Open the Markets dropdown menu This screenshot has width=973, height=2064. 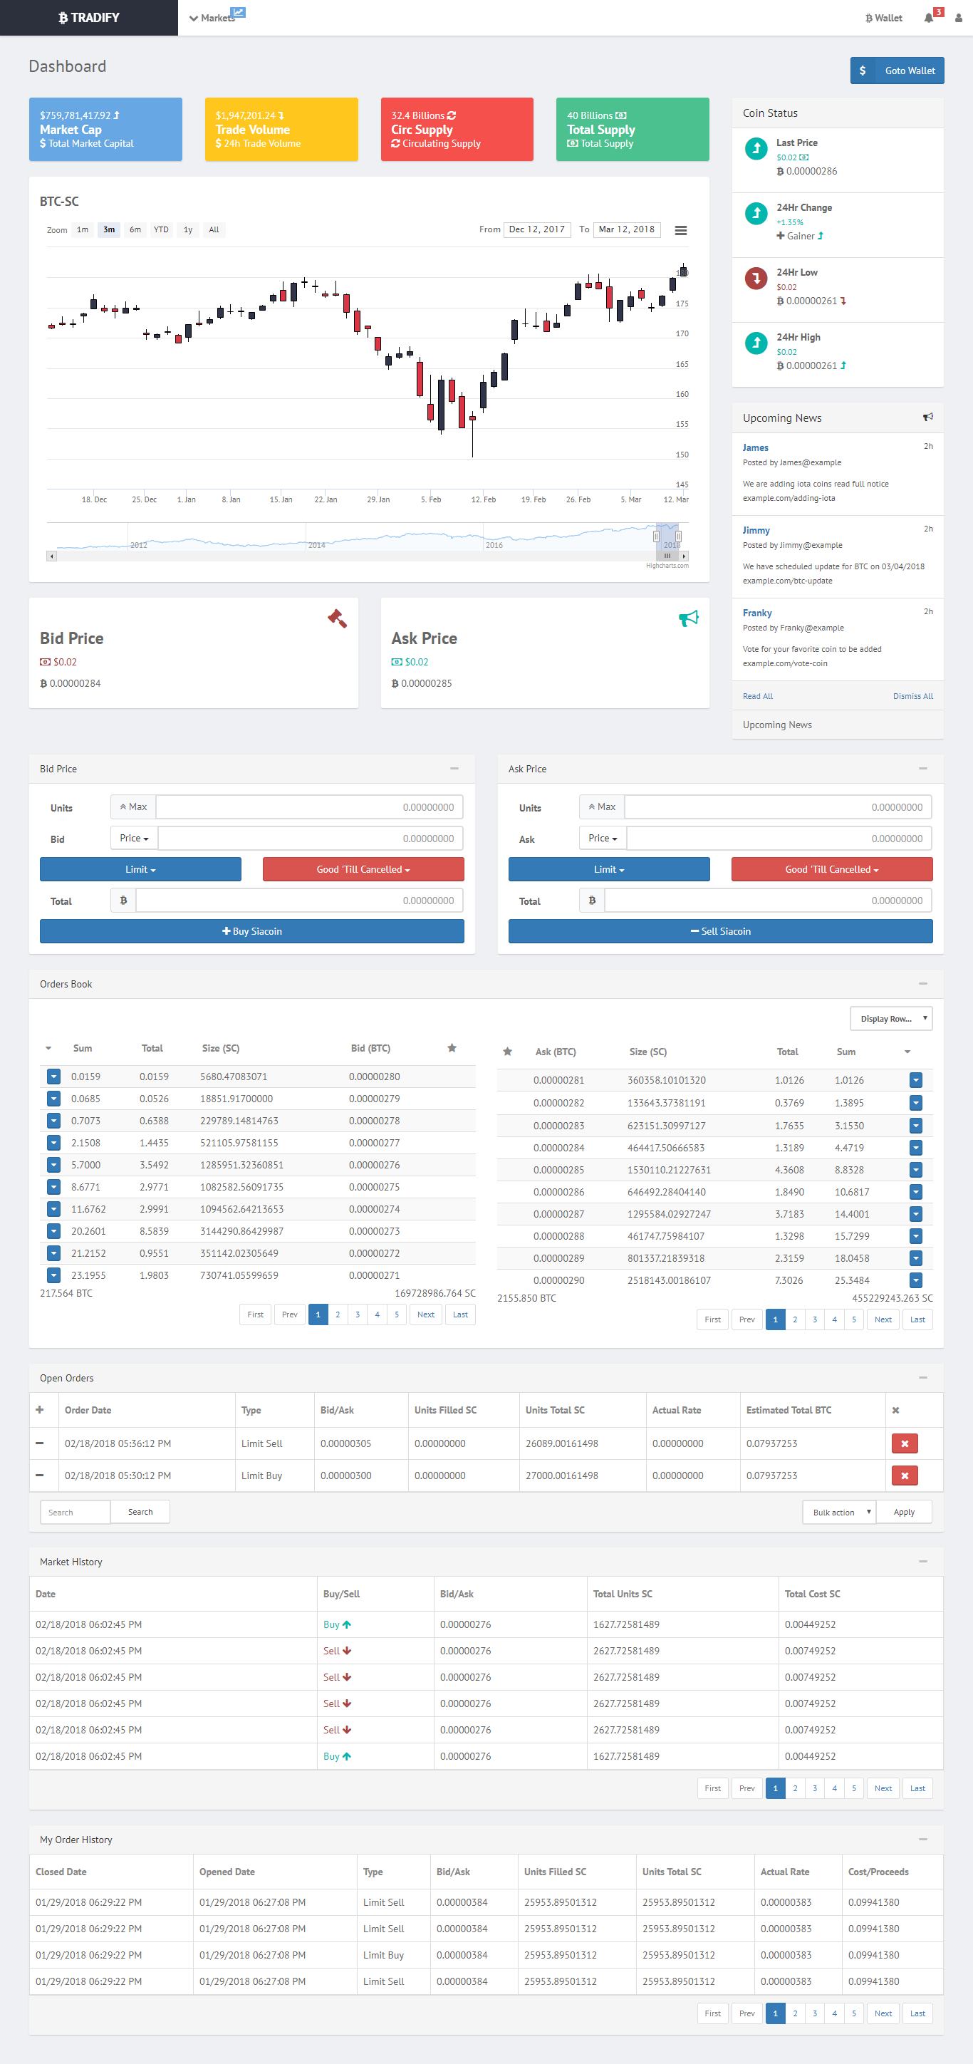tap(213, 18)
